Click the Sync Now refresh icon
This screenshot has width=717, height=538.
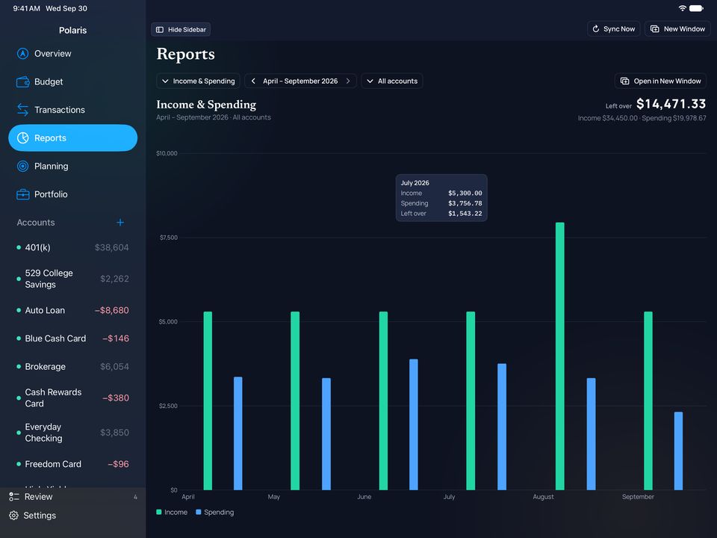pyautogui.click(x=596, y=29)
